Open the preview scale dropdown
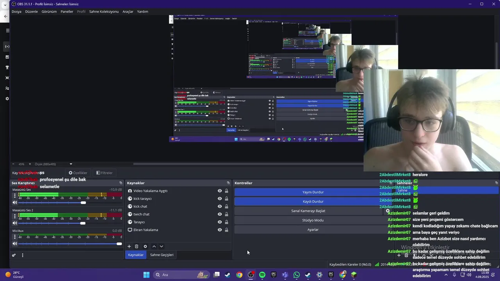500x281 pixels. pos(71,164)
